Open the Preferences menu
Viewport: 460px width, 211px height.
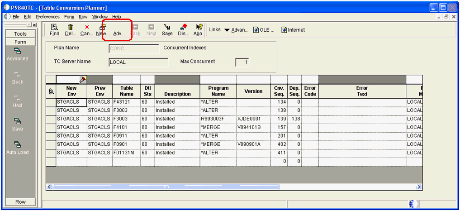click(47, 17)
